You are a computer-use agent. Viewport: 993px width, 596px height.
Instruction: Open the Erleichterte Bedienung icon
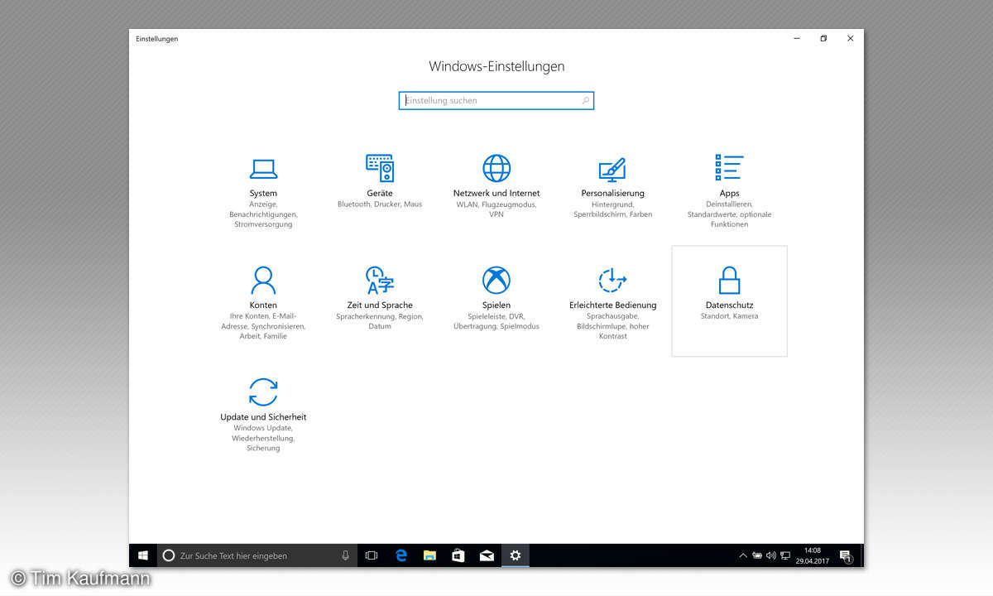[x=612, y=280]
